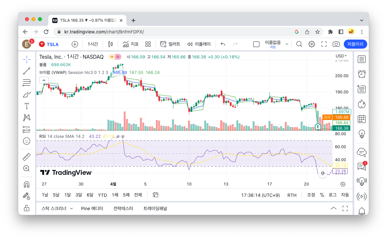Open the candlestick chart type menu
Image resolution: width=387 pixels, height=239 pixels.
click(111, 44)
